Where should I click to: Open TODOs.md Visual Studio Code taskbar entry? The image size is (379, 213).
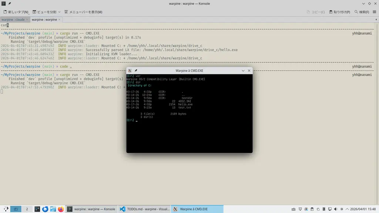point(145,209)
